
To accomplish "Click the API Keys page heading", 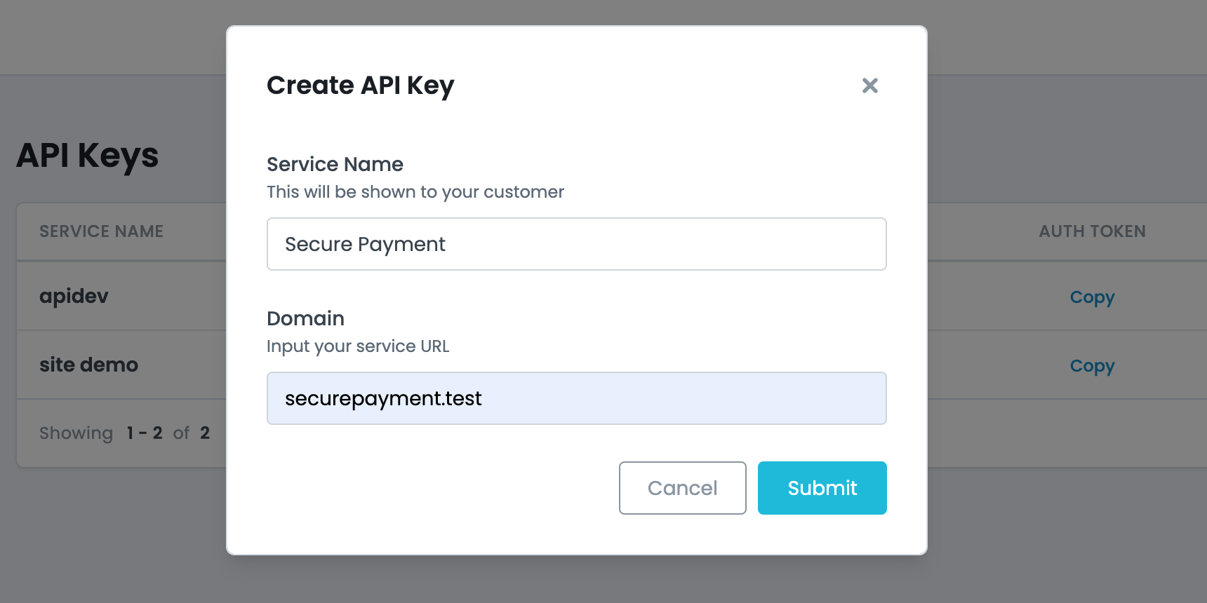I will (88, 156).
